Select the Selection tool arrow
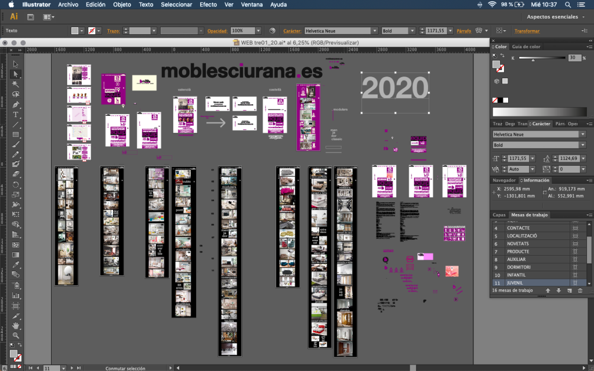594x371 pixels. pyautogui.click(x=16, y=64)
